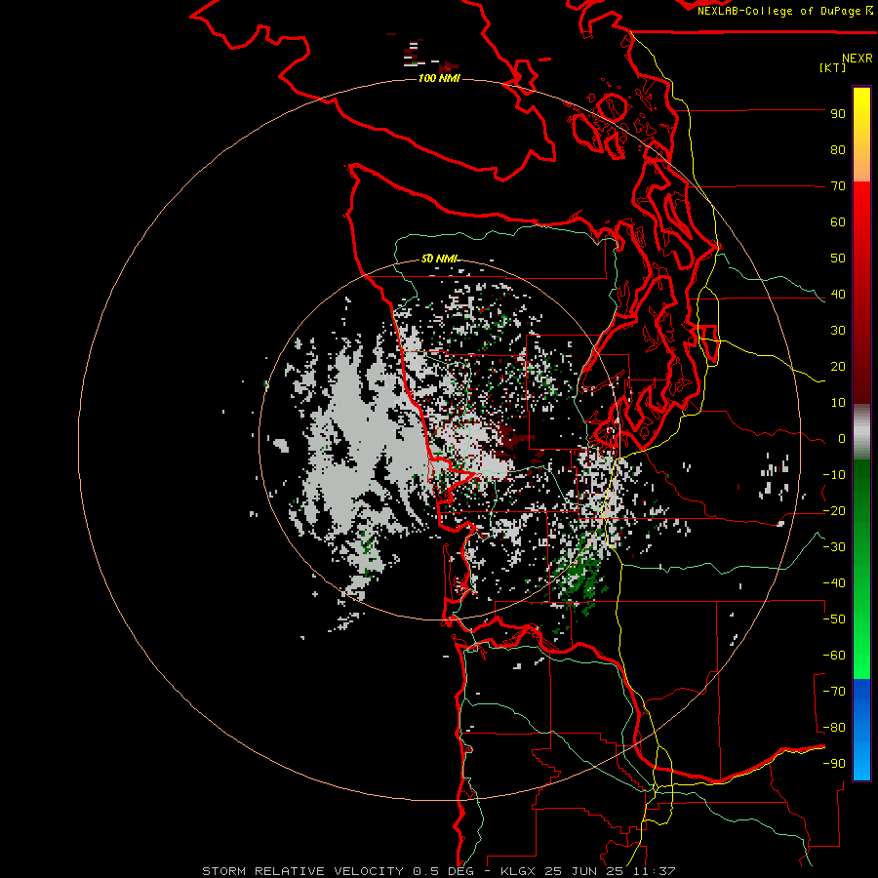Click the [KT] units label
This screenshot has height=878, width=878.
[x=832, y=67]
